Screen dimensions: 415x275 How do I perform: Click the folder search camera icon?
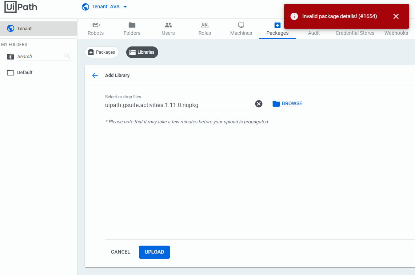[10, 57]
